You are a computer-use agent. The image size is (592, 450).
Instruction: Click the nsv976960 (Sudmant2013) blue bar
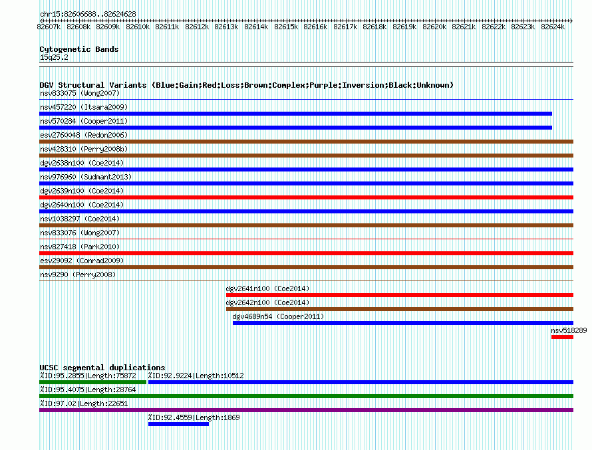click(x=306, y=183)
